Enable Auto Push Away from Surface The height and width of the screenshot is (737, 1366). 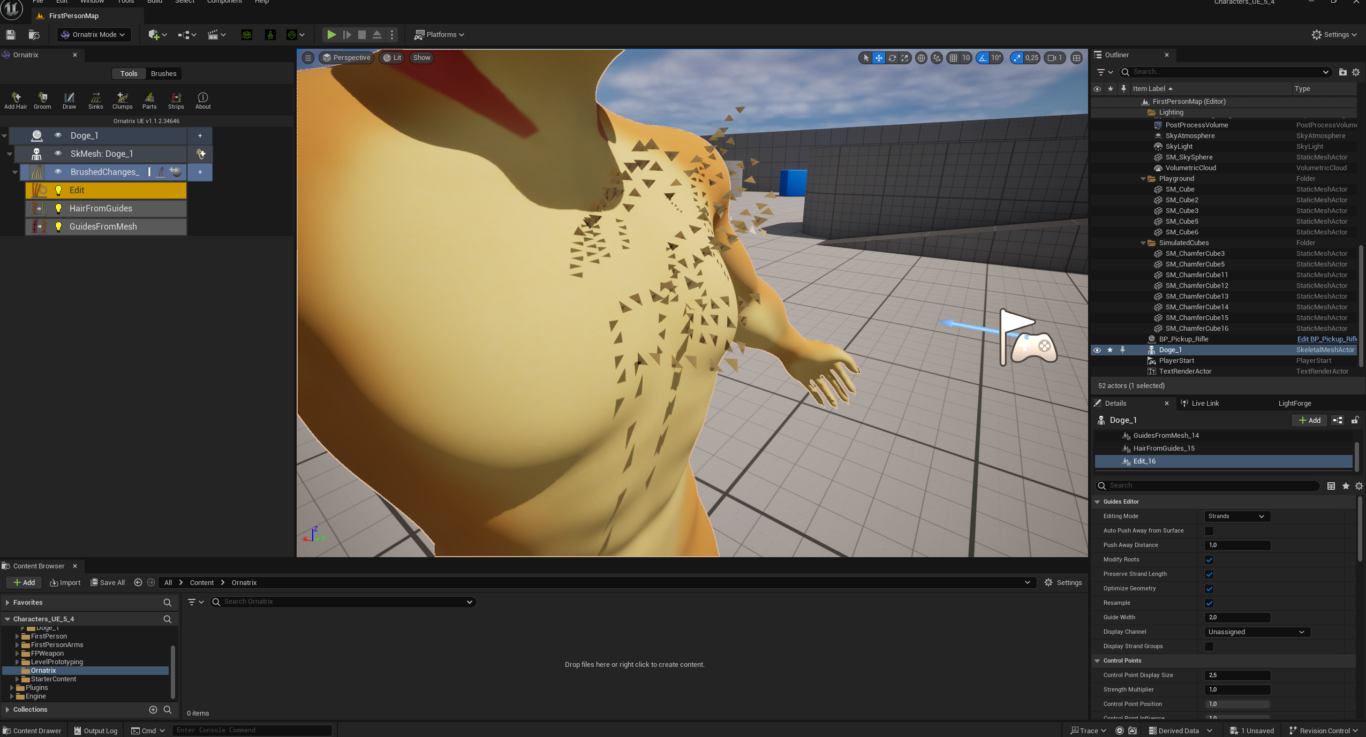click(x=1209, y=531)
